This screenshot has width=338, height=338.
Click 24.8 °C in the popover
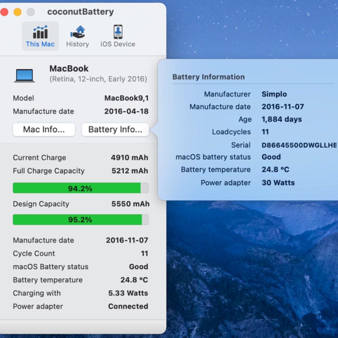coord(275,170)
